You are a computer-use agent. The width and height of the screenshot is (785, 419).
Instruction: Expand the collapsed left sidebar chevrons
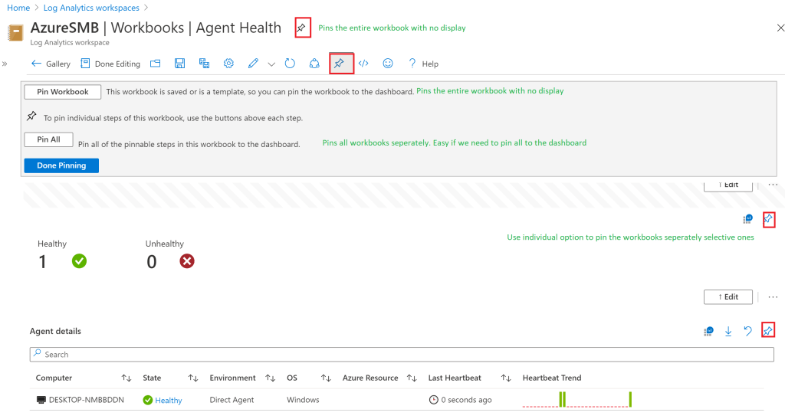tap(5, 64)
